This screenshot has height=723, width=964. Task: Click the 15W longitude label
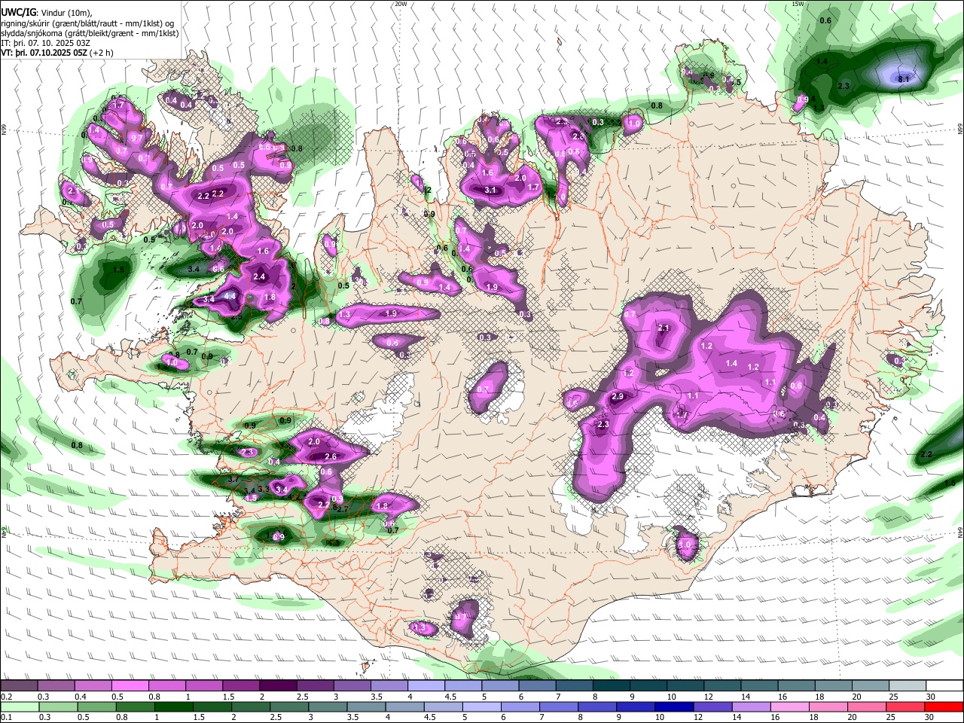point(798,4)
